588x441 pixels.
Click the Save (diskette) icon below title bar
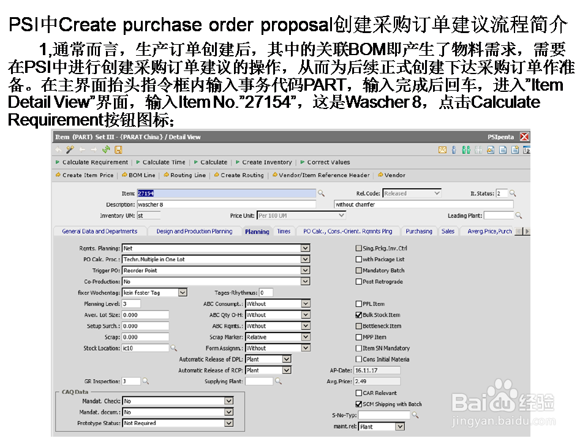(x=119, y=149)
